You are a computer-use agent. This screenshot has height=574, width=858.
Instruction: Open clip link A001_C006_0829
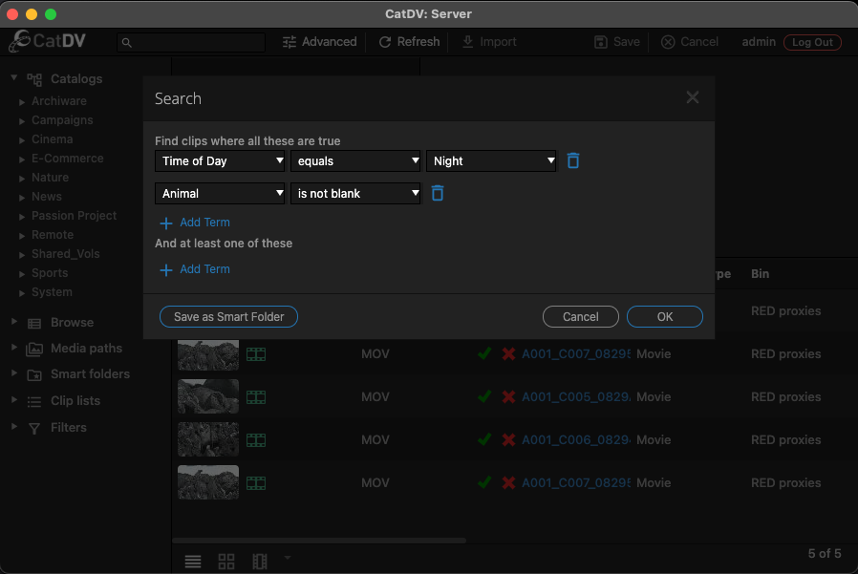(x=575, y=440)
